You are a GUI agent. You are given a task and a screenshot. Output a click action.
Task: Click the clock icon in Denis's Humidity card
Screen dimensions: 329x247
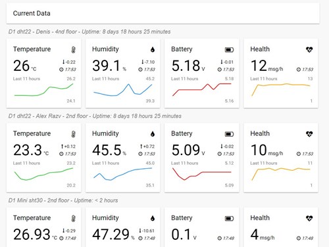point(140,70)
